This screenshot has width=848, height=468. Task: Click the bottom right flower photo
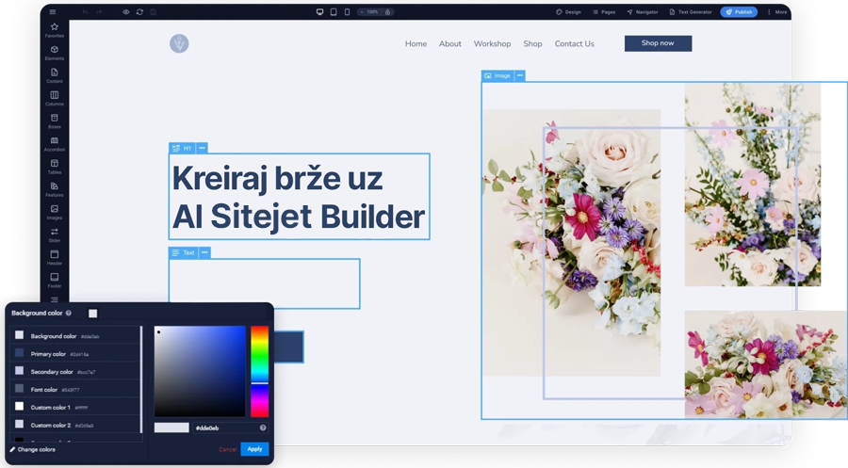tap(766, 364)
